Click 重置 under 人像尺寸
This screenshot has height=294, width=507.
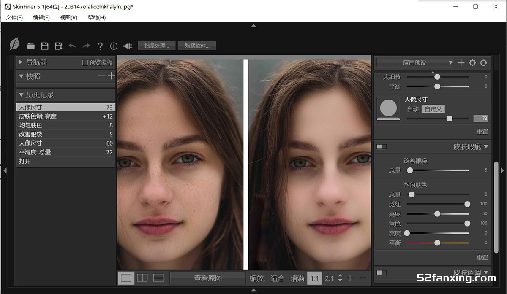pyautogui.click(x=482, y=131)
